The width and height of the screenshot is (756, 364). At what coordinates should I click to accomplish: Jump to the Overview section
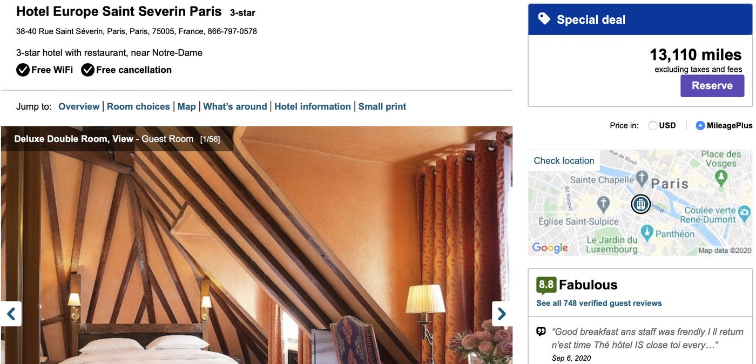tap(79, 106)
